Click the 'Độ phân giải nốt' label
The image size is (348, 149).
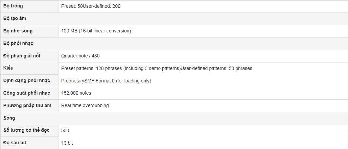click(22, 56)
